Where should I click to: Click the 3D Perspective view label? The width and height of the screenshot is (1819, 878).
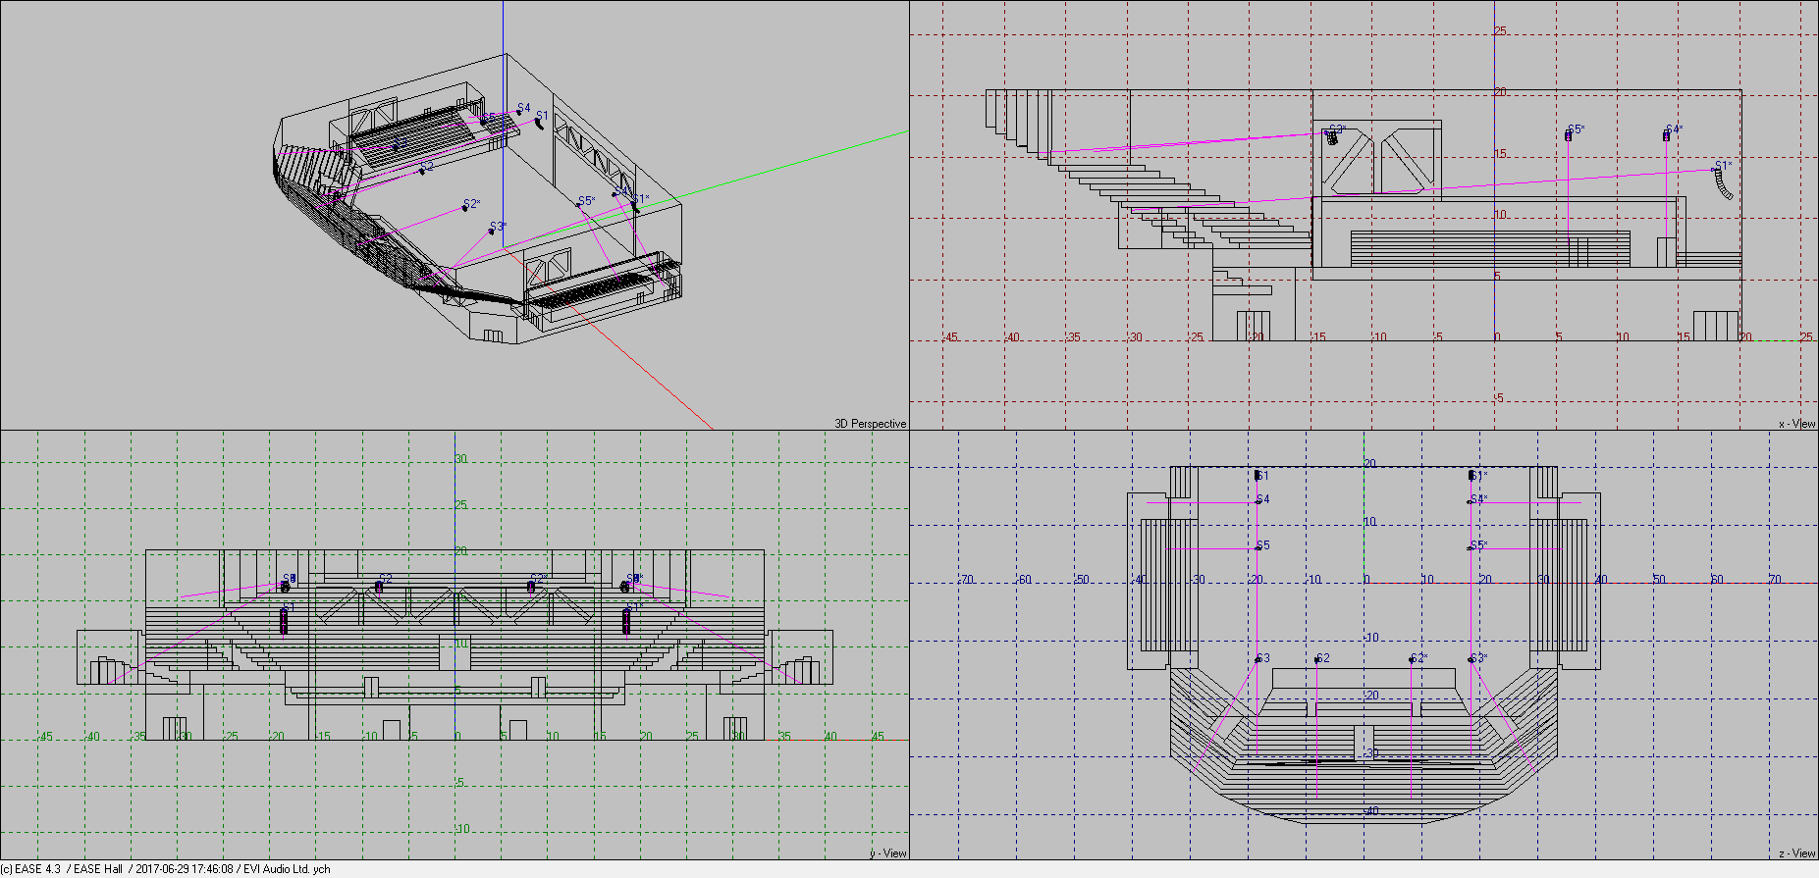[870, 424]
